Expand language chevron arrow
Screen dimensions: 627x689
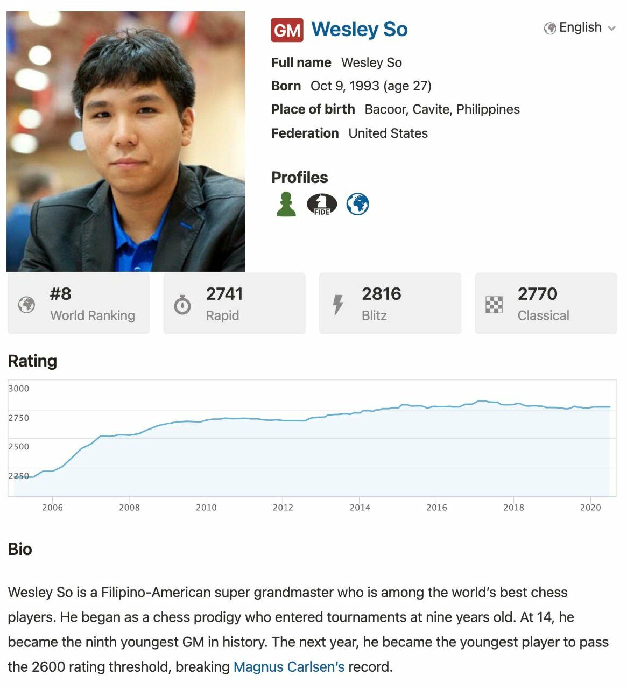tap(611, 29)
